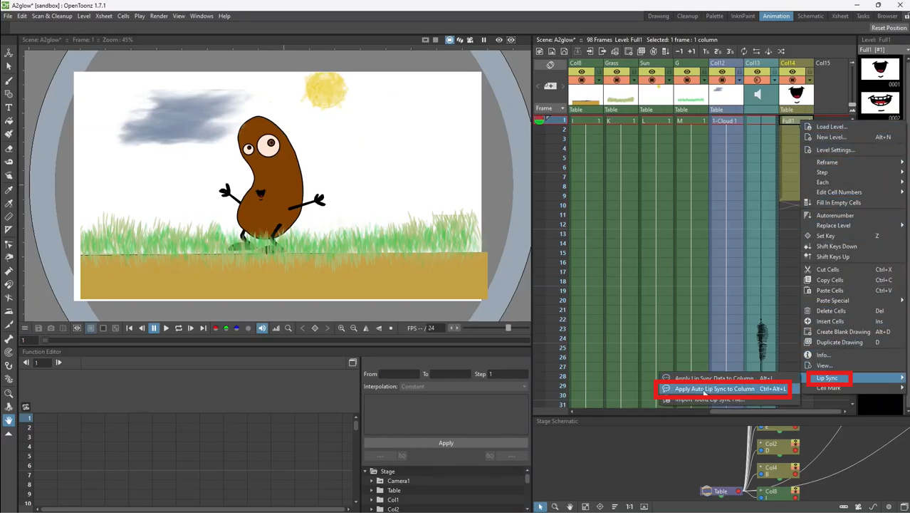Choose Apply Auto Lip Sync to Column
This screenshot has height=515, width=910.
click(x=714, y=389)
